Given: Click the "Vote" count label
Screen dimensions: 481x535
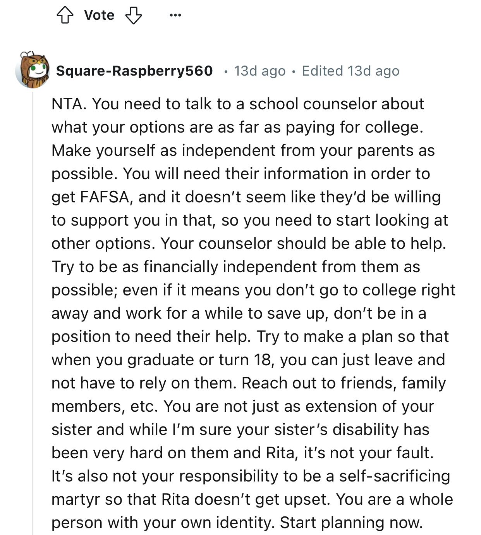Looking at the screenshot, I should (x=99, y=16).
